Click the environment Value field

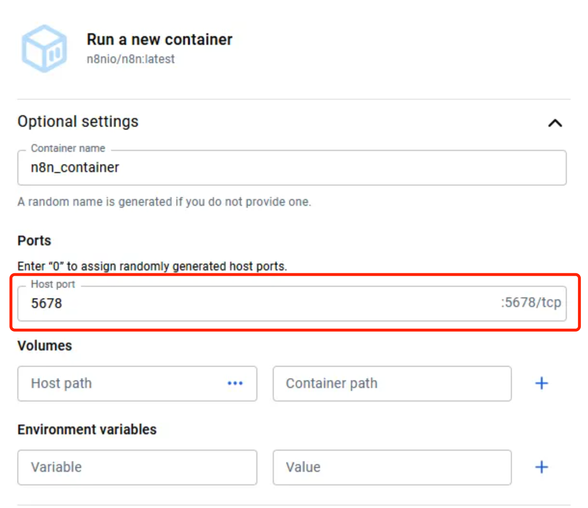392,468
